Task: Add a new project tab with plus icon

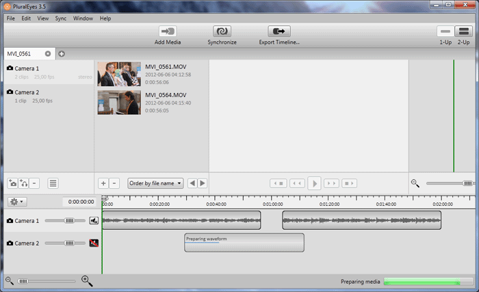Action: tap(62, 54)
